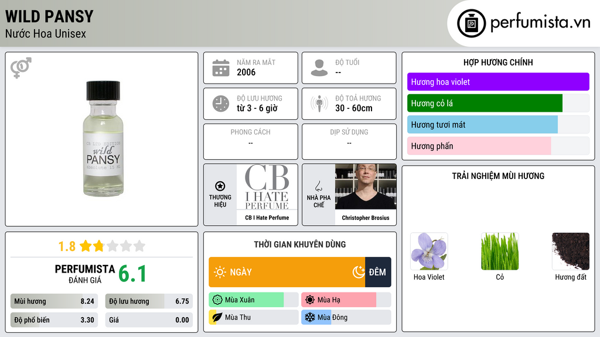Image resolution: width=600 pixels, height=337 pixels.
Task: Click the purple Hương hoa violet bar
Action: 498,82
